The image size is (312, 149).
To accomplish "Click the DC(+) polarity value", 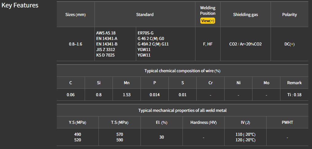I will tap(289, 44).
